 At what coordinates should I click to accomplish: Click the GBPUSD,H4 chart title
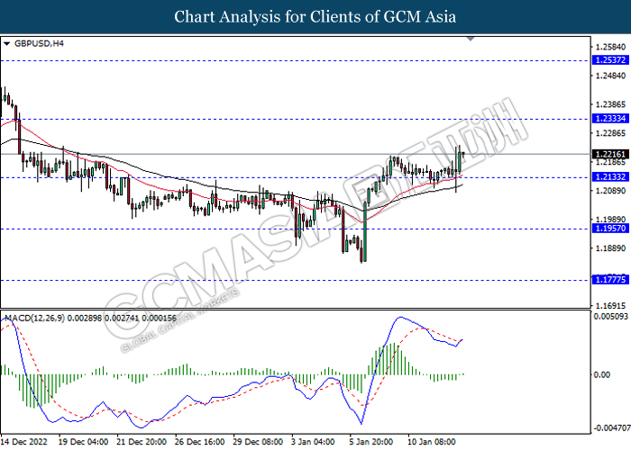click(39, 43)
